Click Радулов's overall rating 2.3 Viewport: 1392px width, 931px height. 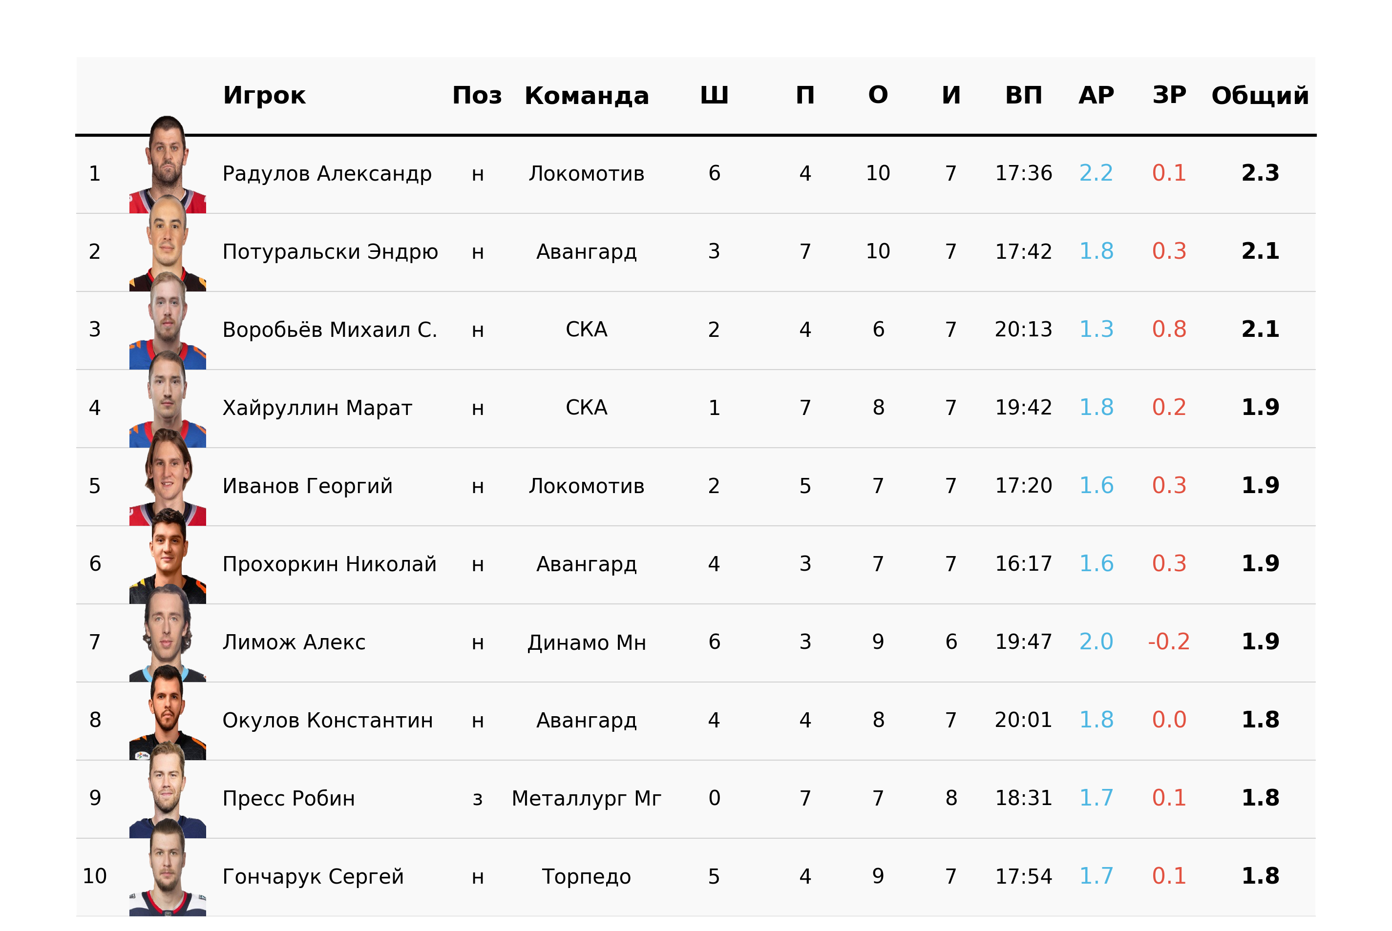coord(1260,173)
